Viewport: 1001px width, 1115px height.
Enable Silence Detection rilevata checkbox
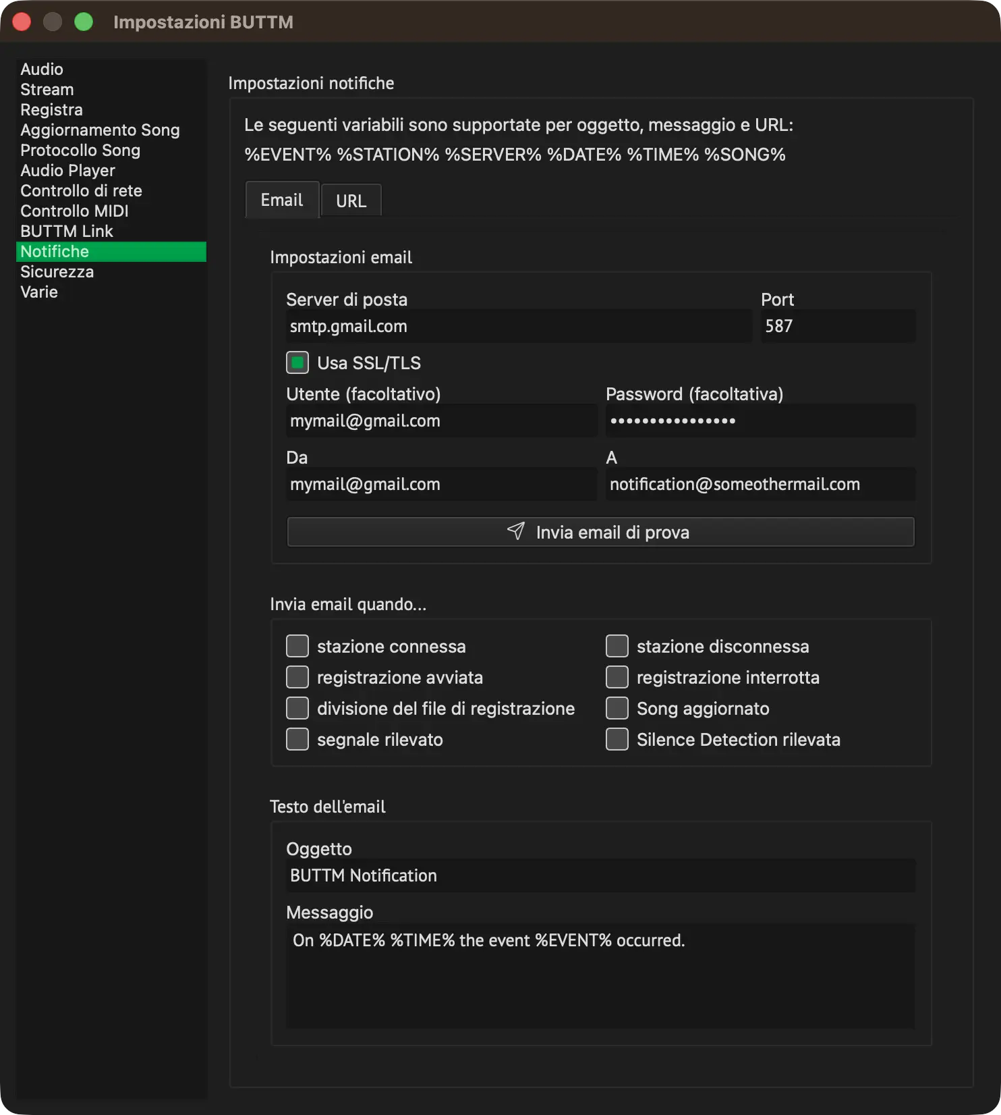click(x=617, y=739)
